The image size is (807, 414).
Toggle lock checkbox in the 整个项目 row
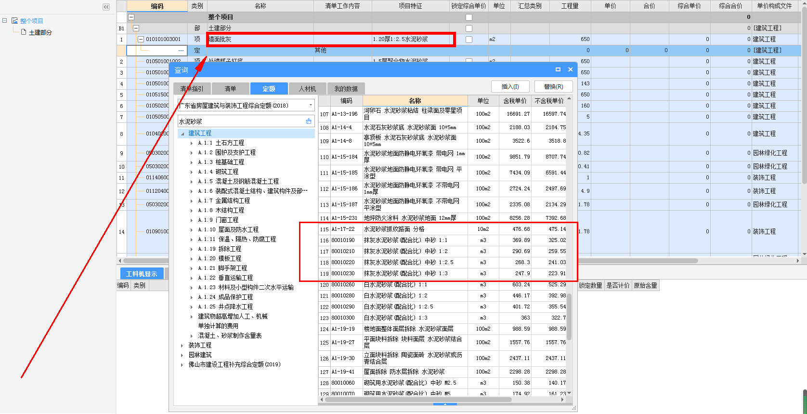click(x=469, y=17)
